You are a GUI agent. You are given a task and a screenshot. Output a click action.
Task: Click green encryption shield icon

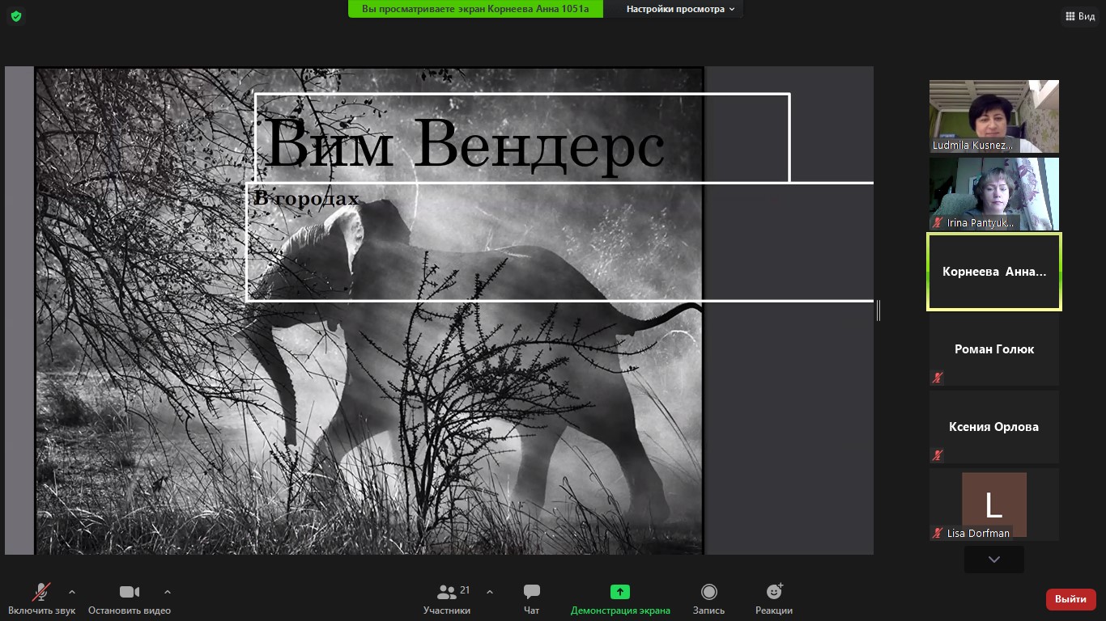pos(16,16)
